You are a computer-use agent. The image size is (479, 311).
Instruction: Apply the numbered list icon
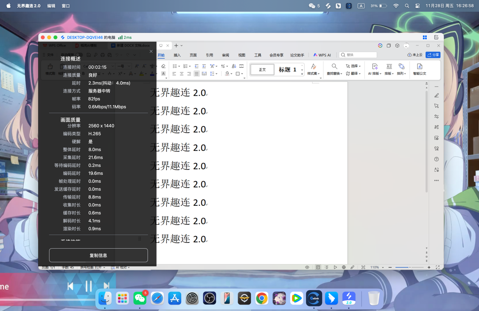[x=185, y=66]
